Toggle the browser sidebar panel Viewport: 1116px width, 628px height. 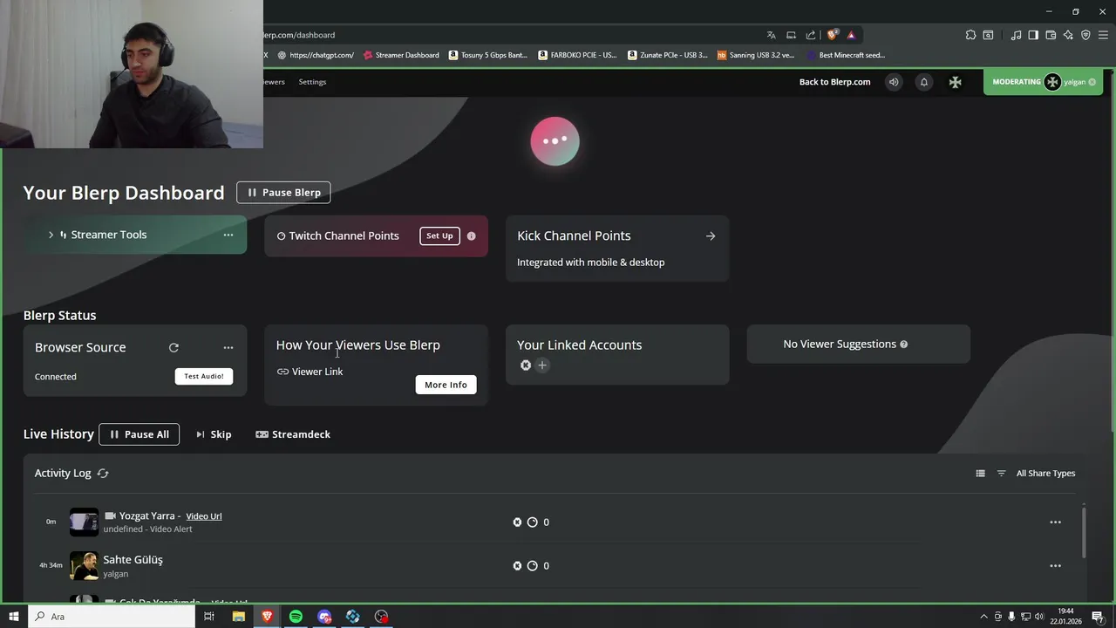coord(1033,35)
